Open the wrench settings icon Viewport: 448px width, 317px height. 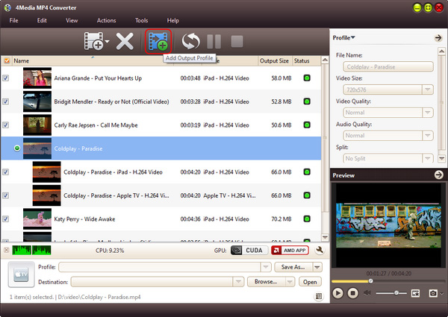click(320, 250)
